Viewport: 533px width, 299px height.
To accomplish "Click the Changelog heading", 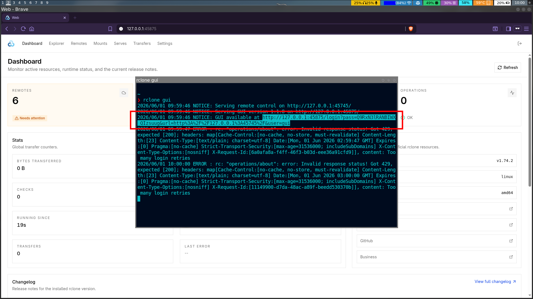I will pyautogui.click(x=24, y=282).
